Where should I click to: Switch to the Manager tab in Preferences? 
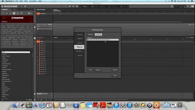tap(90, 35)
